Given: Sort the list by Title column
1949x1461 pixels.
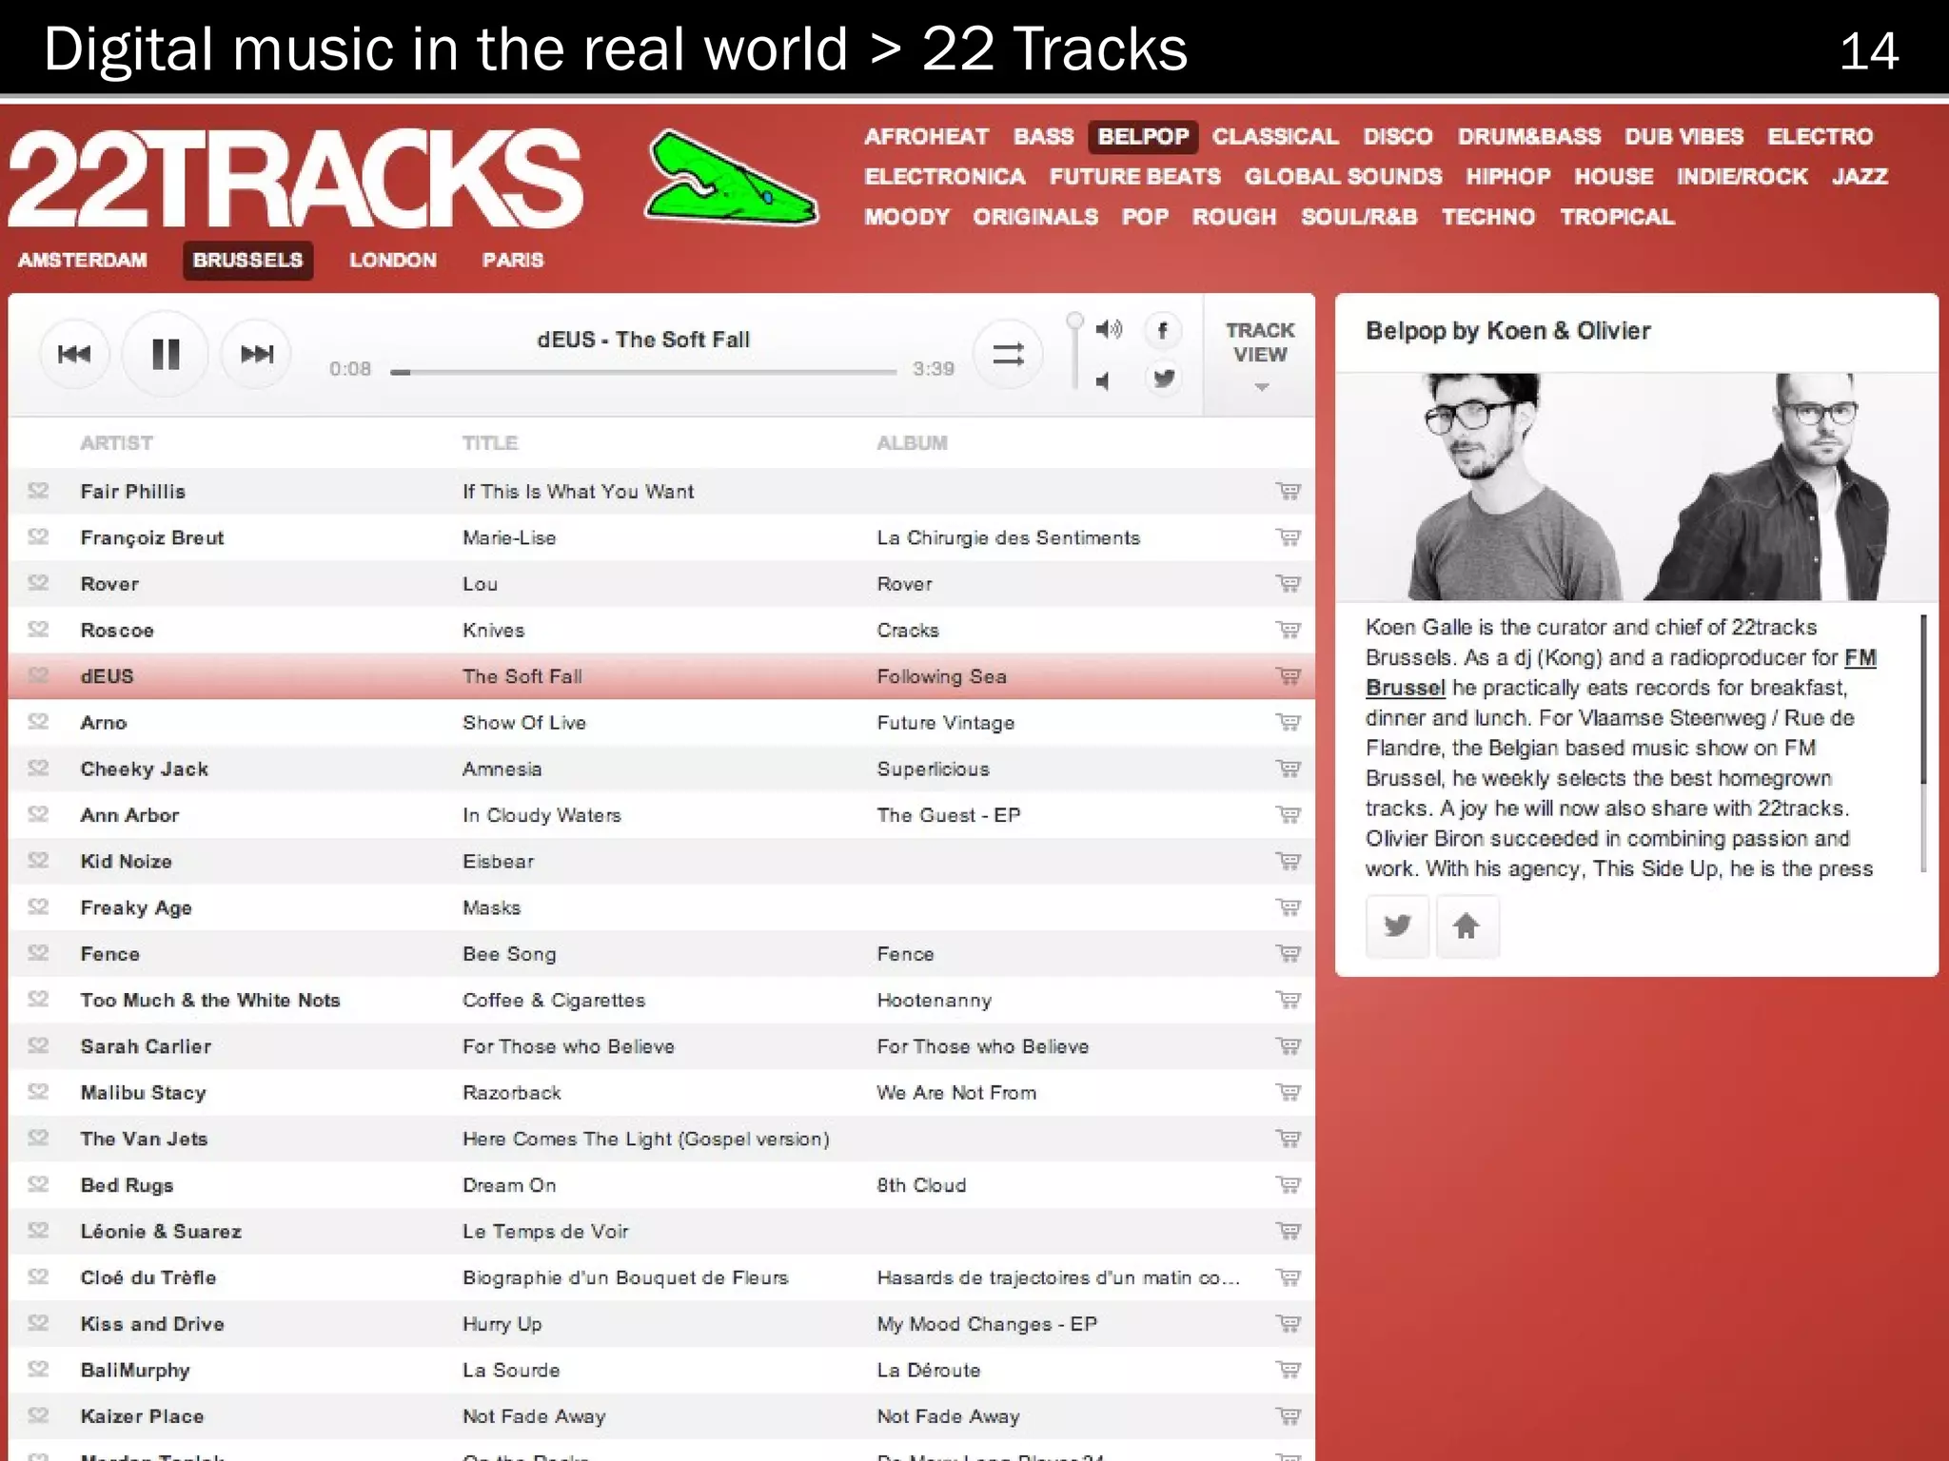Looking at the screenshot, I should (490, 443).
